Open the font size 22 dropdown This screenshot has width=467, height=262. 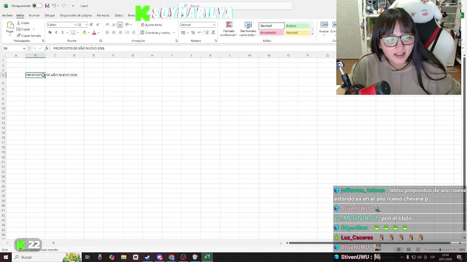coord(86,25)
